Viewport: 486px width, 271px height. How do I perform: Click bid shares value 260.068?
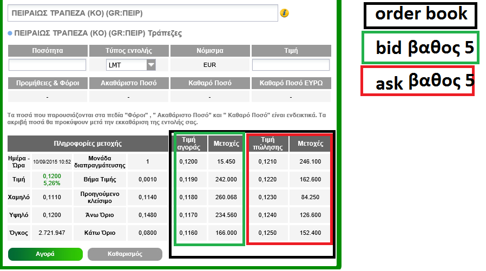[x=226, y=197]
